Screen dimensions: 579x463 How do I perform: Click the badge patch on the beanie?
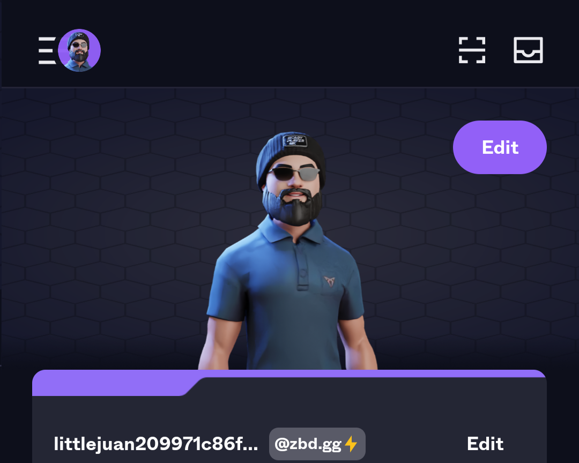[295, 141]
